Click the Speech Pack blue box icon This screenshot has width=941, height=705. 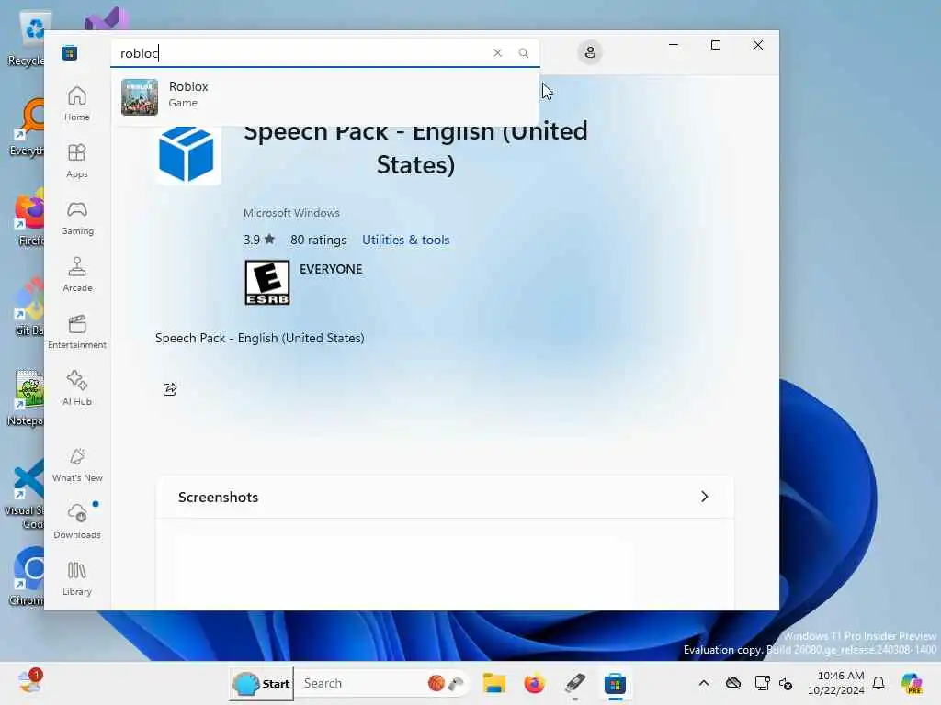point(187,154)
